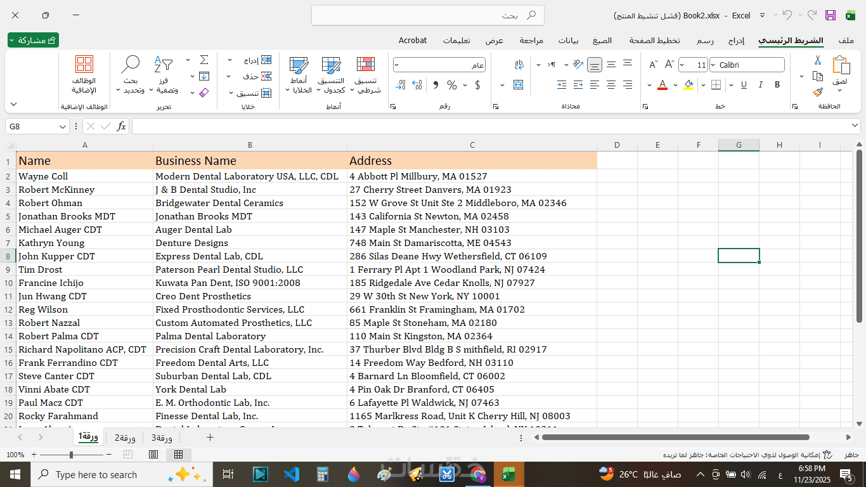
Task: Click the Fill down arrow icon
Action: pyautogui.click(x=204, y=76)
